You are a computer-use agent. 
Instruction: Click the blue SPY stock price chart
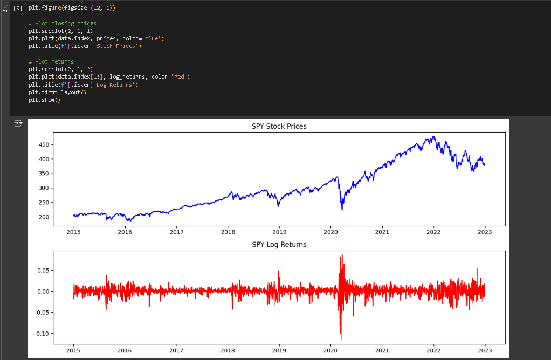pos(279,179)
